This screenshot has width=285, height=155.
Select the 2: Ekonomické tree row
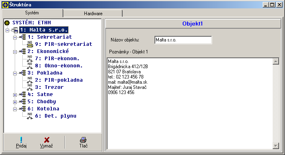[48, 51]
